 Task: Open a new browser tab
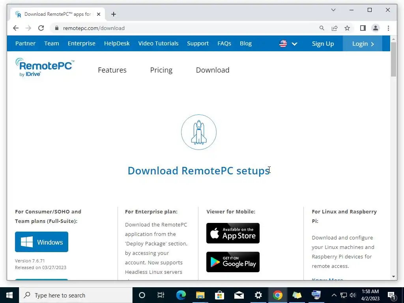point(114,14)
